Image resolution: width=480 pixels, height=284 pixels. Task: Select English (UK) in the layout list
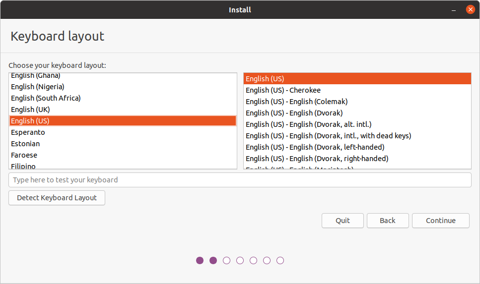tap(30, 110)
